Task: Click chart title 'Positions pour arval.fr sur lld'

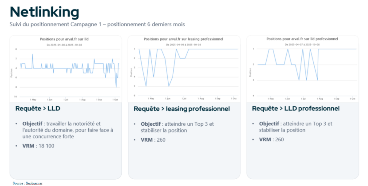Action: [x=64, y=39]
